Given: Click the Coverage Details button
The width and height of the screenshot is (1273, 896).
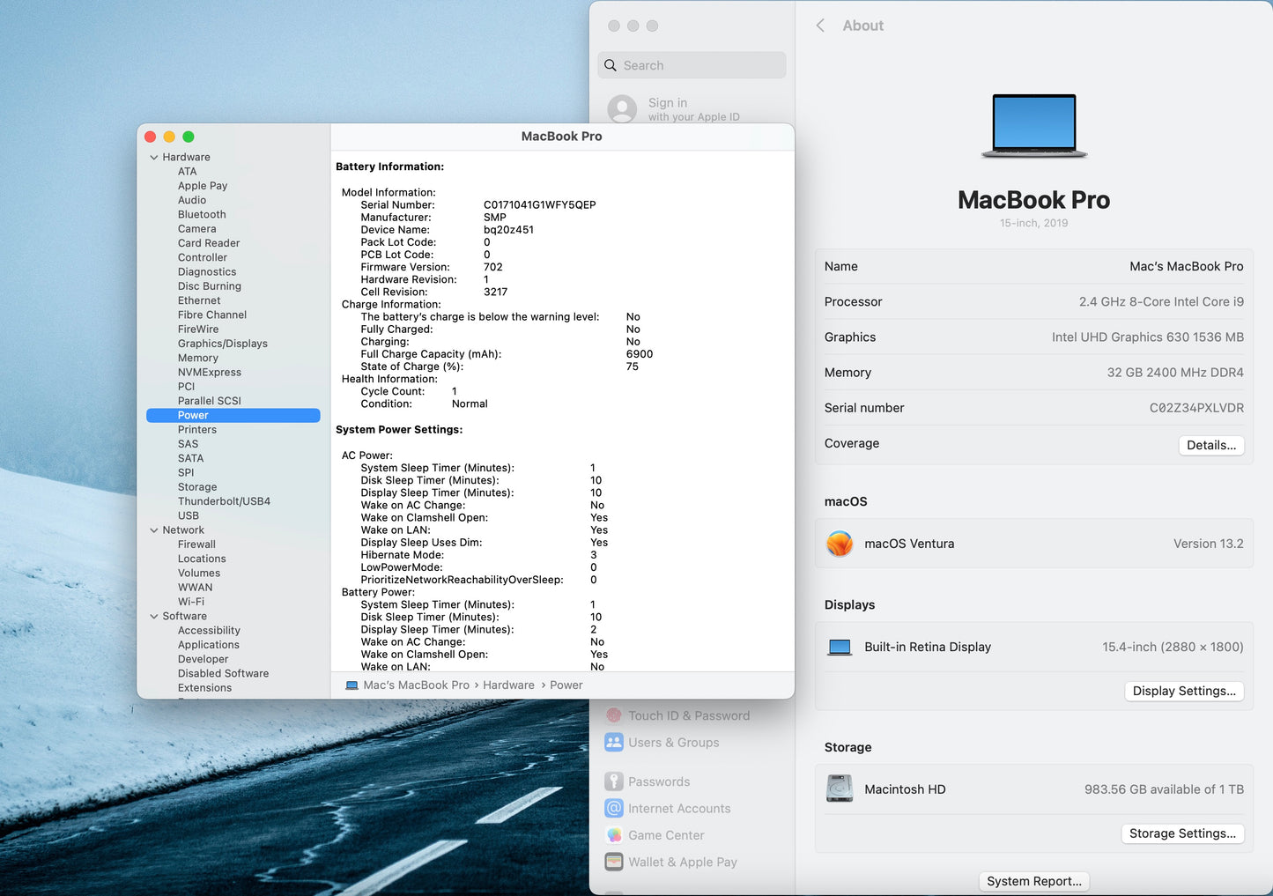Looking at the screenshot, I should click(x=1210, y=445).
